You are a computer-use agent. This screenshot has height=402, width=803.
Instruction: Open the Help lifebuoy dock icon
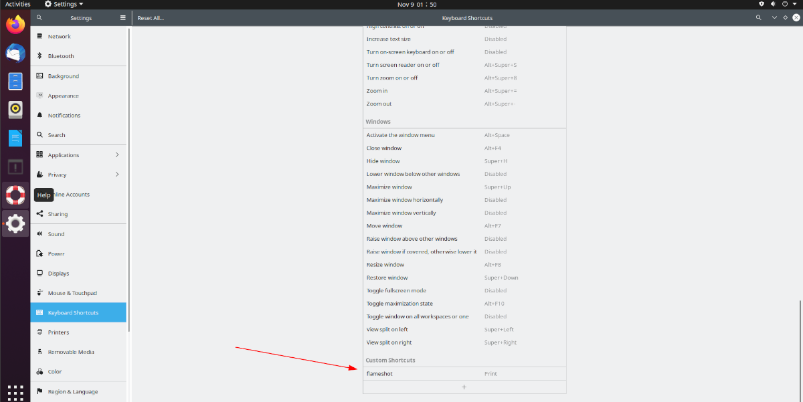(15, 195)
